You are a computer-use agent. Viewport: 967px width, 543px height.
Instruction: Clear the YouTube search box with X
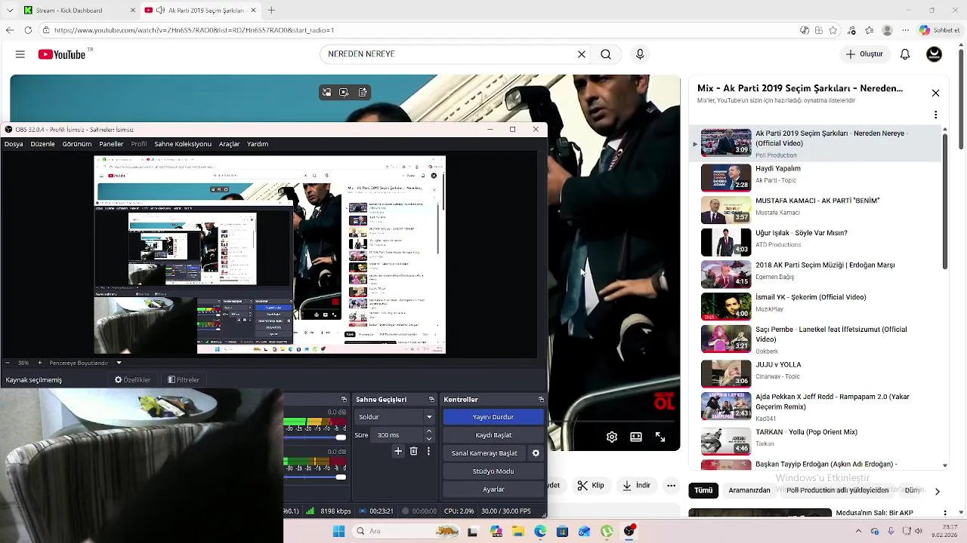(582, 54)
